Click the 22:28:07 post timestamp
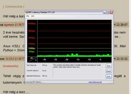This screenshot has width=131, height=94. point(122,25)
